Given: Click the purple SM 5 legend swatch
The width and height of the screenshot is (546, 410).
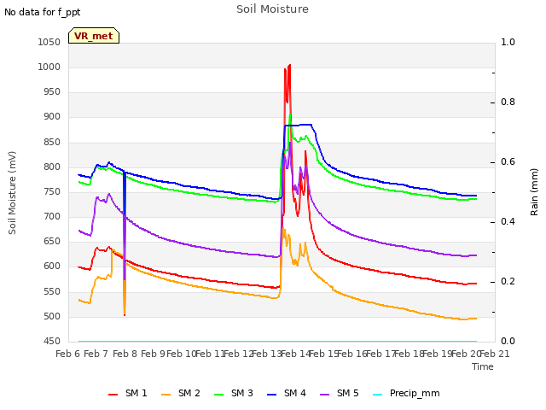Looking at the screenshot, I should [x=325, y=395].
